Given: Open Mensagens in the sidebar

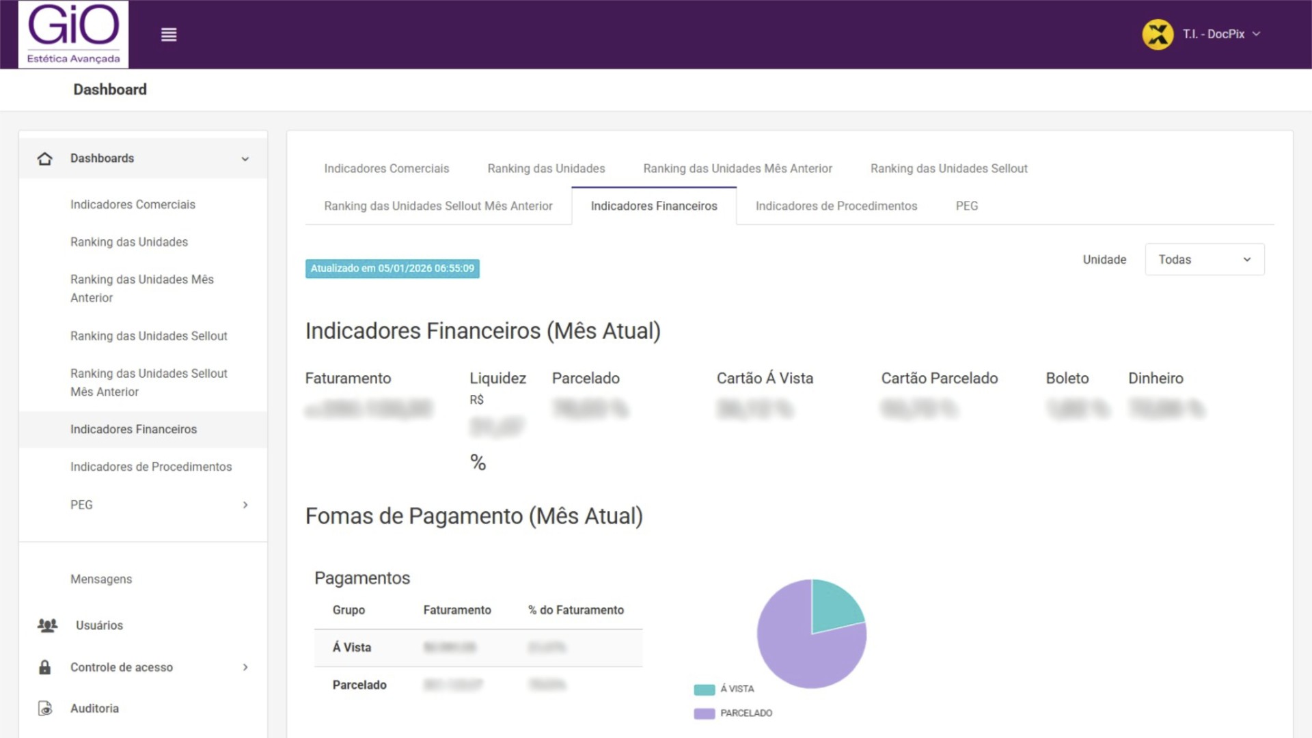Looking at the screenshot, I should coord(101,579).
